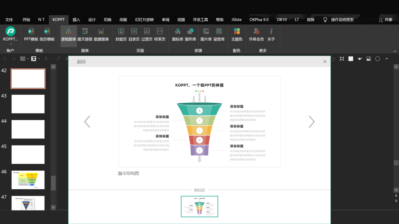The image size is (399, 224).
Task: Select slide 44 thumbnail
Action: point(28,129)
